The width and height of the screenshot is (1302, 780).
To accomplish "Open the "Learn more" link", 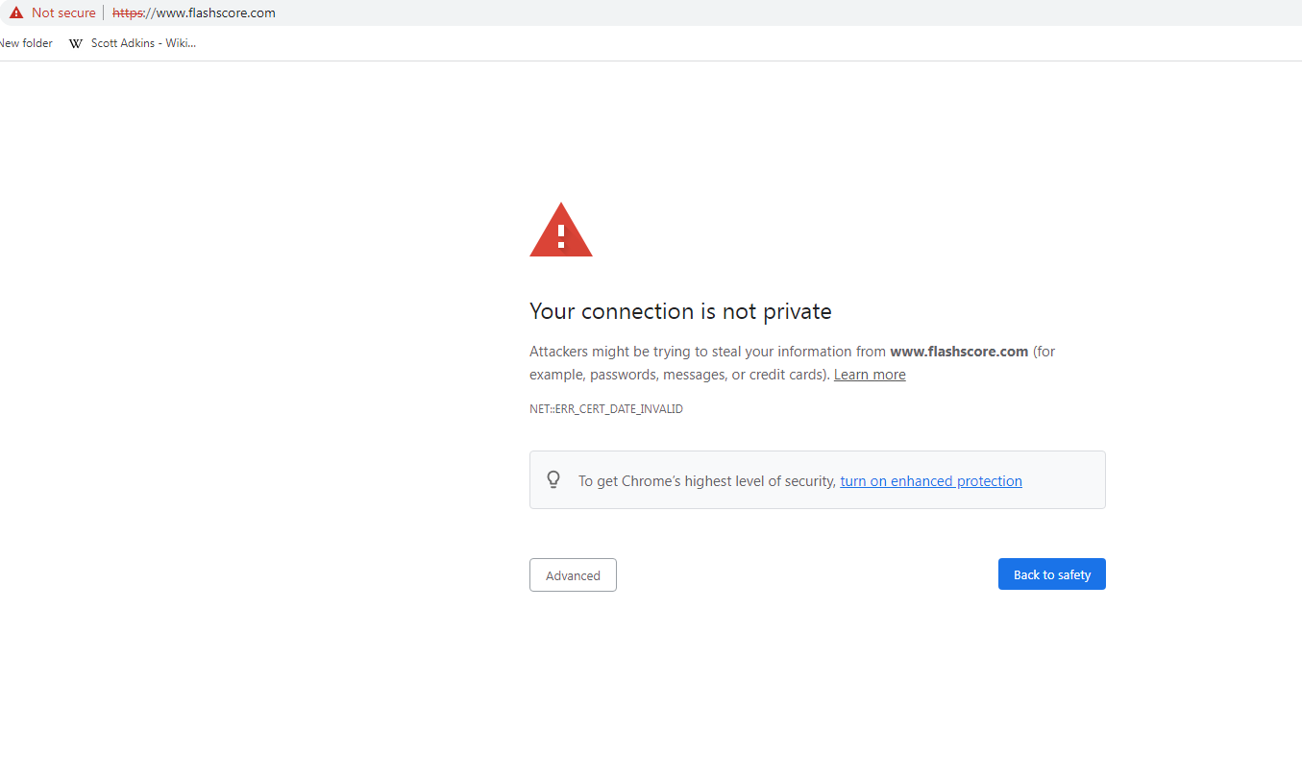I will pyautogui.click(x=870, y=375).
